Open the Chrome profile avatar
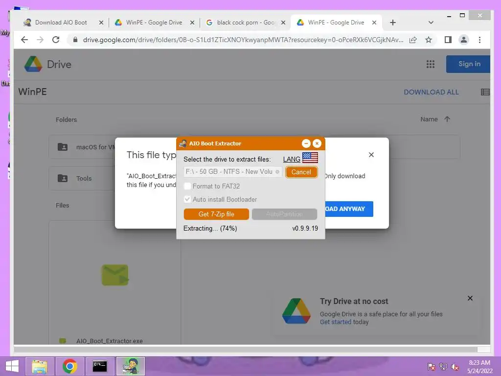501x376 pixels. 464,40
